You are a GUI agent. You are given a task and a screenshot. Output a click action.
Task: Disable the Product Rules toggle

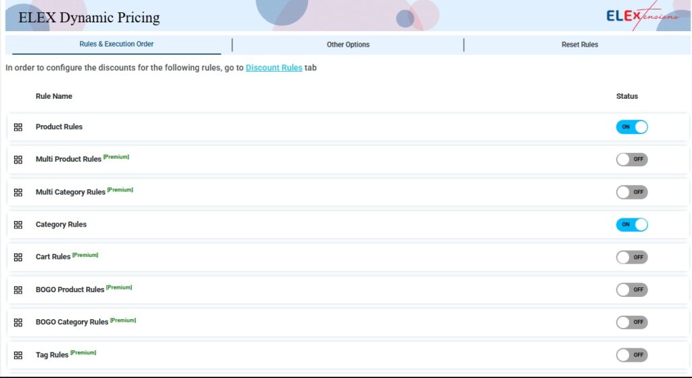pyautogui.click(x=631, y=127)
